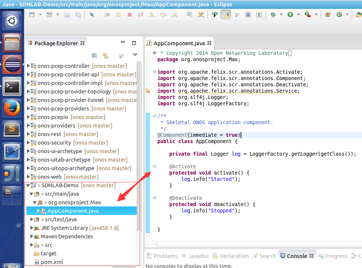
Task: Open Terminal from the Ubuntu launcher
Action: pyautogui.click(x=12, y=87)
